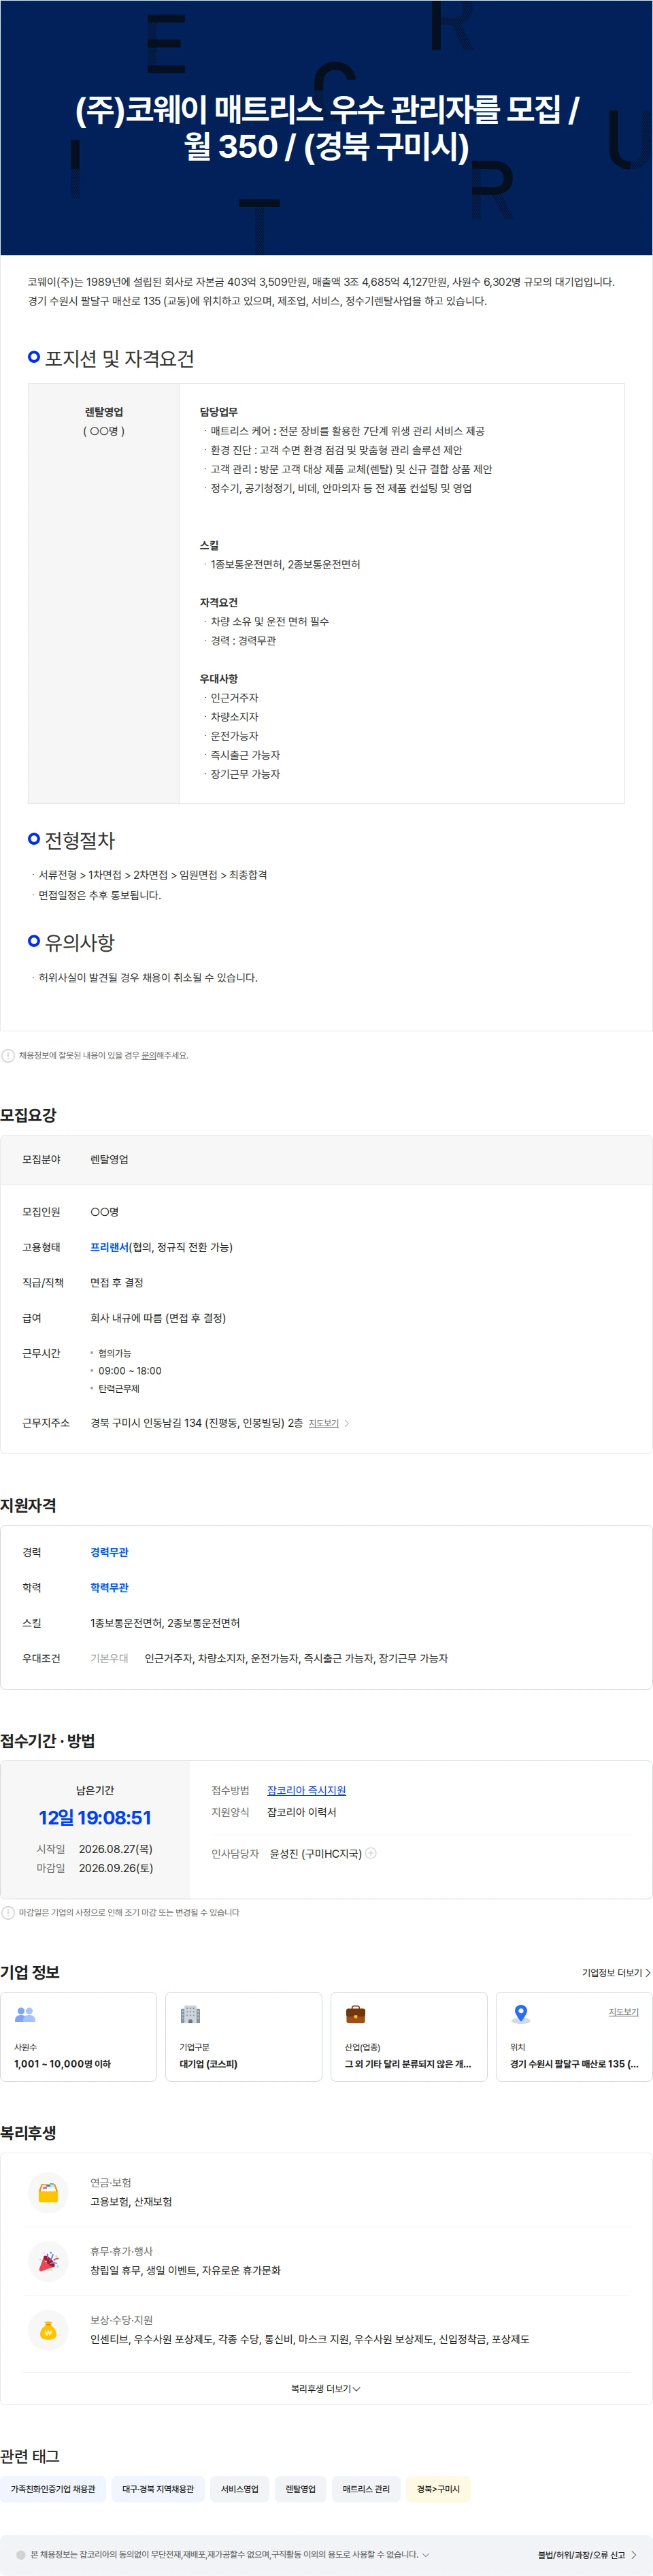
Task: Click the 사원수 people icon
Action: click(x=26, y=2014)
